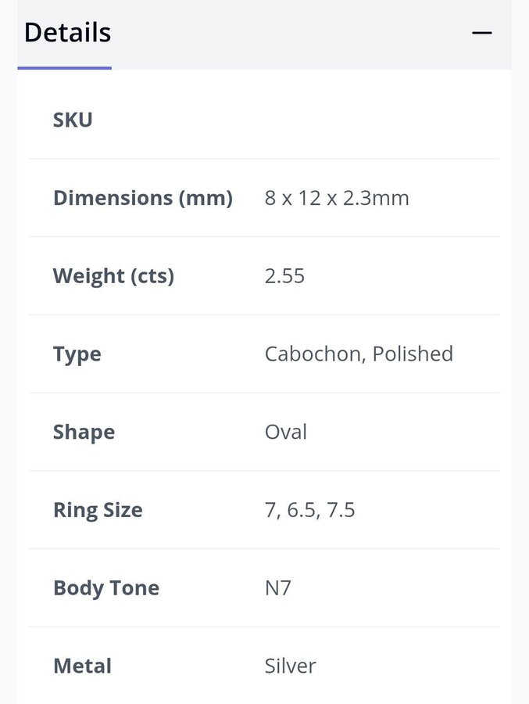This screenshot has height=704, width=529.
Task: Select the Details tab heading
Action: [x=67, y=33]
